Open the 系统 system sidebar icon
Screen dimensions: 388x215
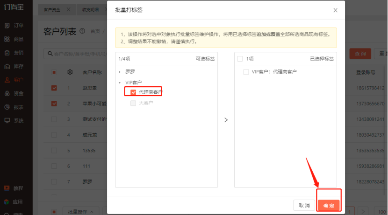[x=7, y=120]
